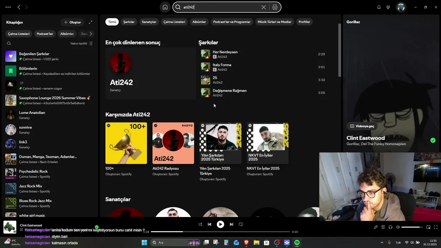441x248 pixels.
Task: Open notifications bell icon
Action: point(379,7)
